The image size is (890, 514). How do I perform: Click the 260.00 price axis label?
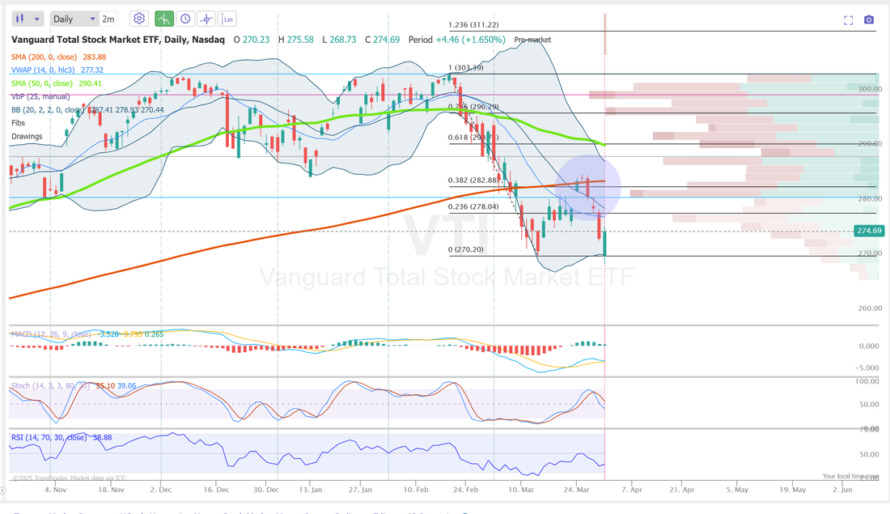[x=870, y=308]
